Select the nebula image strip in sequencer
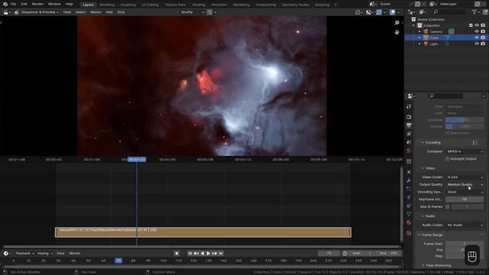 pos(203,232)
